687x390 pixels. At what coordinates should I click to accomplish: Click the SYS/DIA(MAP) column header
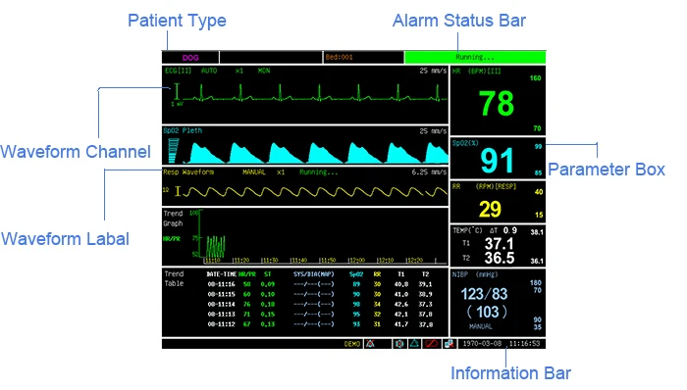pyautogui.click(x=314, y=274)
